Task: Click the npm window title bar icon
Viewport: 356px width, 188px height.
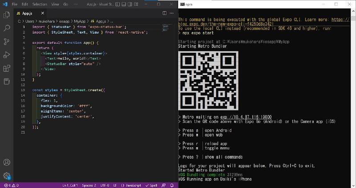Action: coord(182,4)
